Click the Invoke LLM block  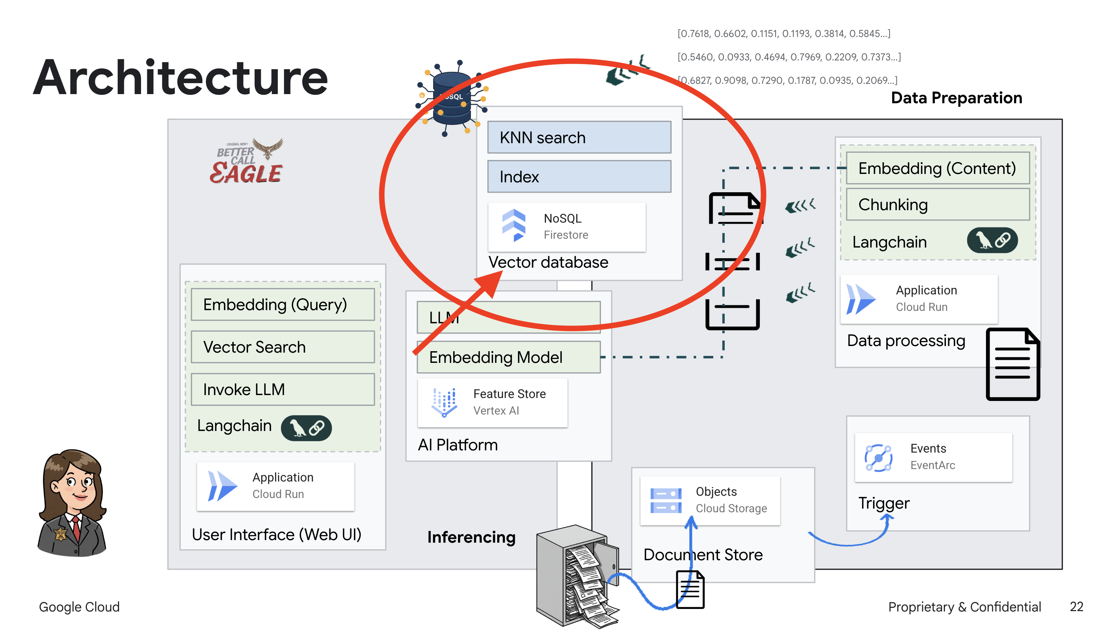pos(282,389)
